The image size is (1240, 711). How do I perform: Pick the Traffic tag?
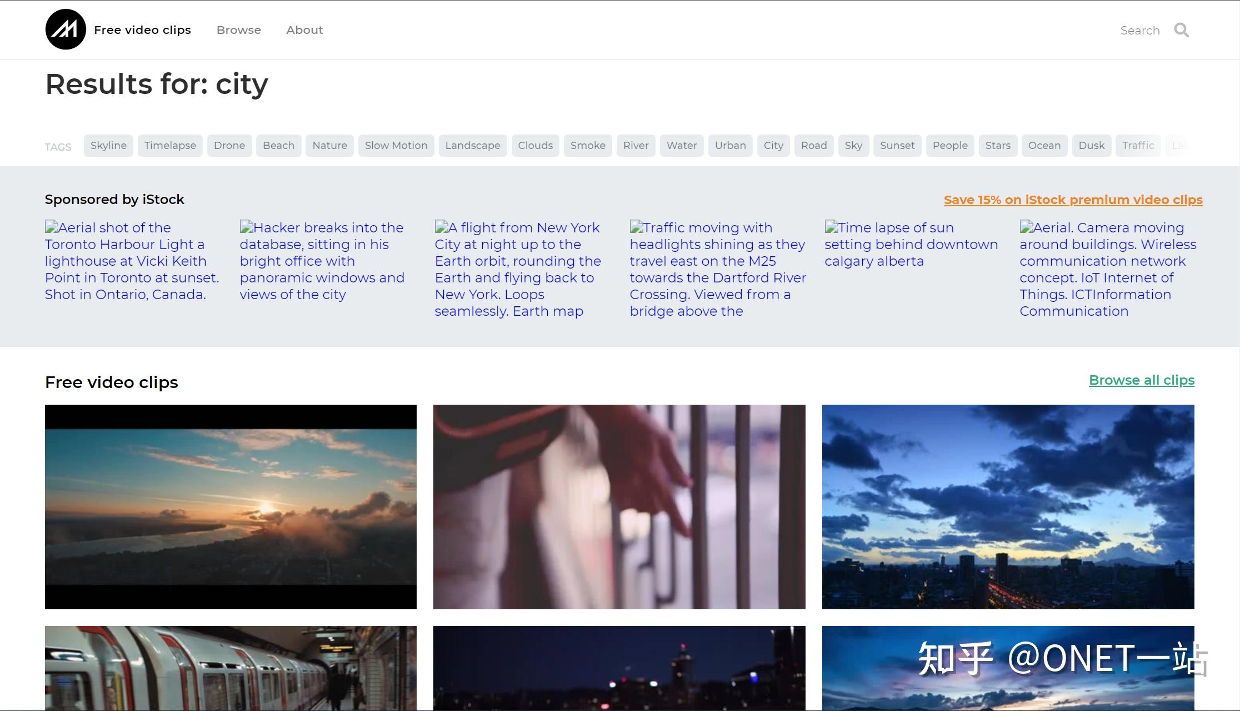point(1137,146)
